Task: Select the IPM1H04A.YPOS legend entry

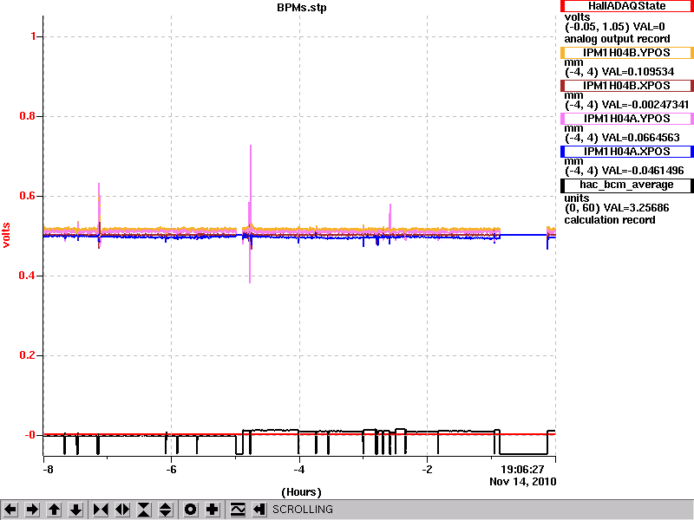Action: pos(626,119)
